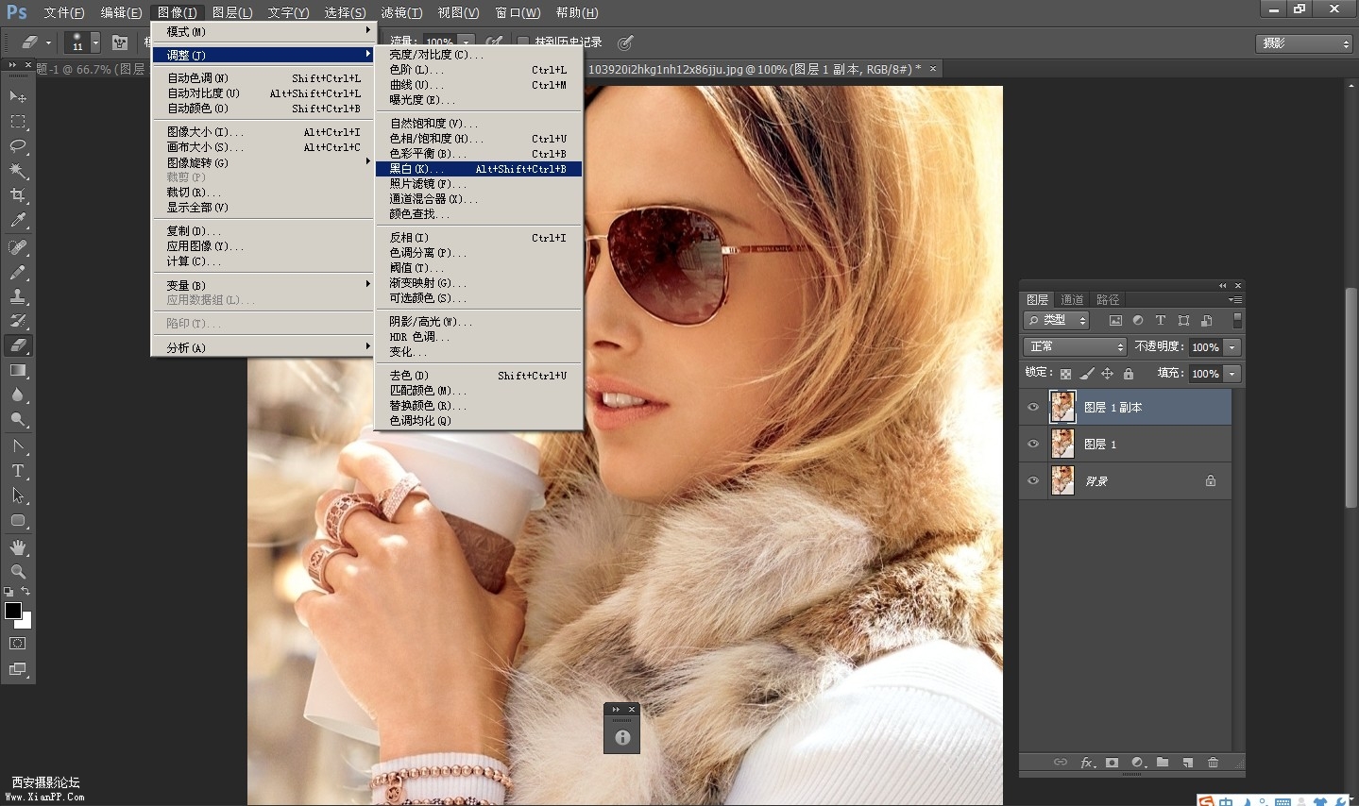Choose 去色 (D) menu item

[479, 376]
